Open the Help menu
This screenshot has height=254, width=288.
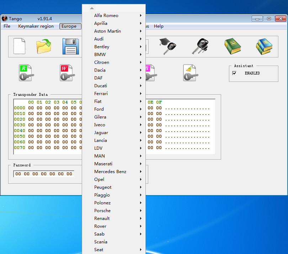point(159,26)
